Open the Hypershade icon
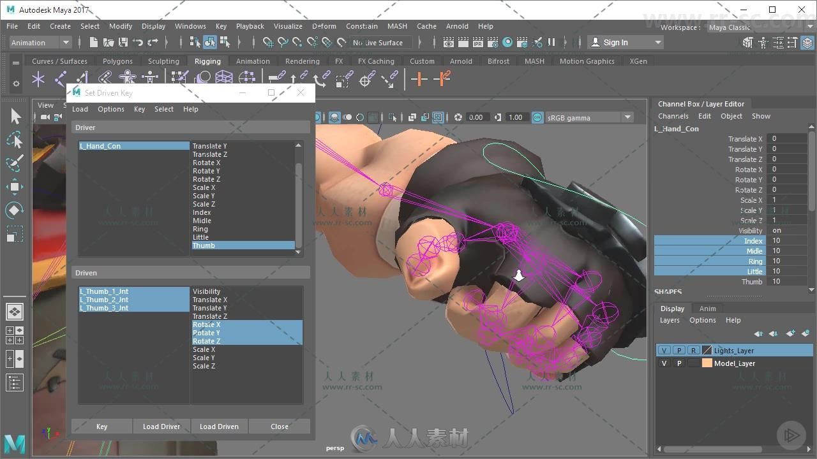Screen dimensions: 817x459 click(507, 42)
